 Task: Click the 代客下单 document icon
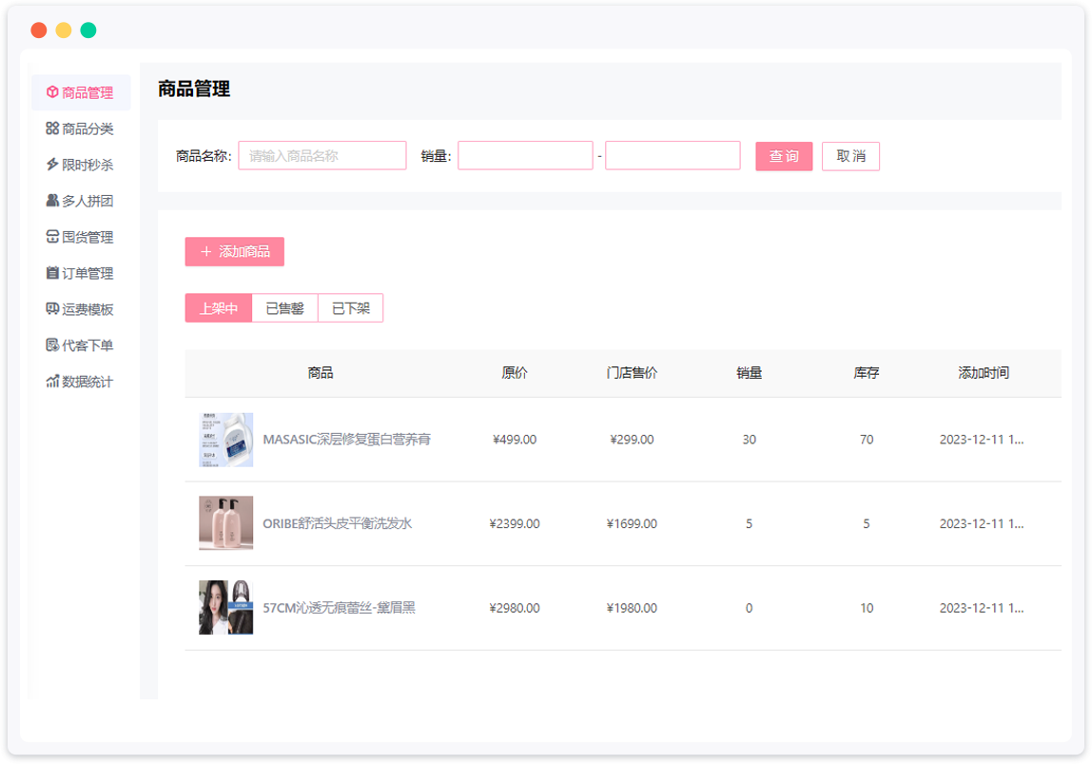pos(52,345)
